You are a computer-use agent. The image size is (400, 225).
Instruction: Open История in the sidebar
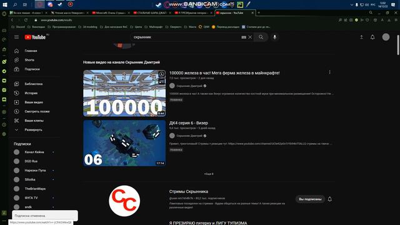(x=31, y=93)
